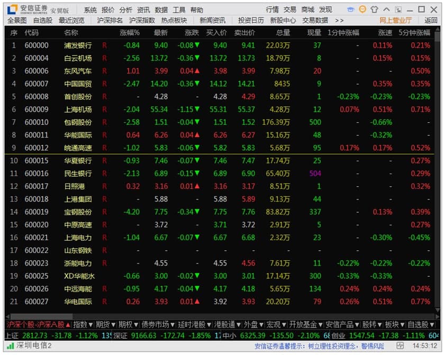Click the left arrow of horizontal scrollbar
445x355 pixels.
pos(7,316)
